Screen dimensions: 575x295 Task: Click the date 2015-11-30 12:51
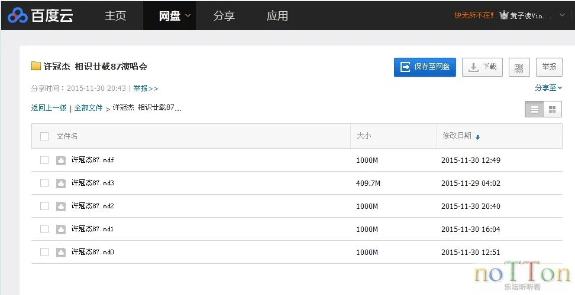471,253
